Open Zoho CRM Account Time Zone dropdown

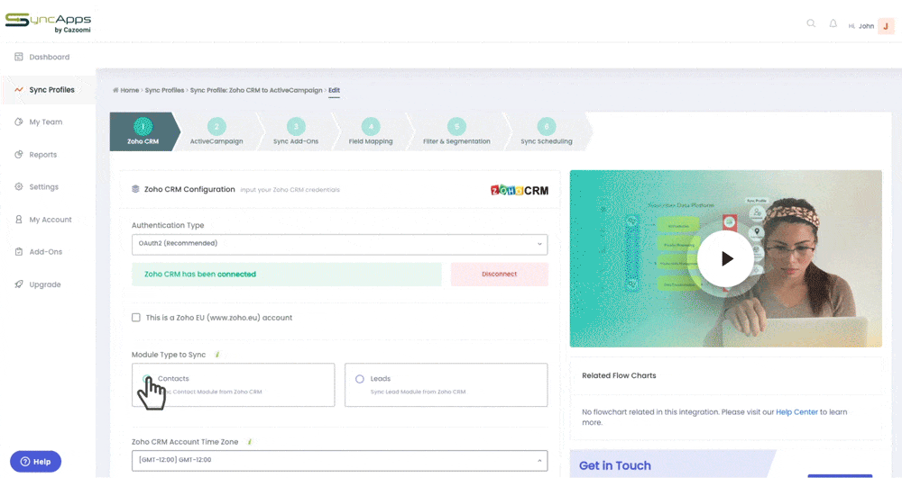point(339,460)
